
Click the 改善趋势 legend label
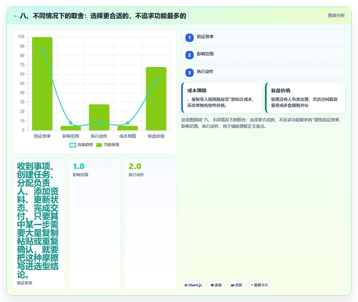click(85, 145)
